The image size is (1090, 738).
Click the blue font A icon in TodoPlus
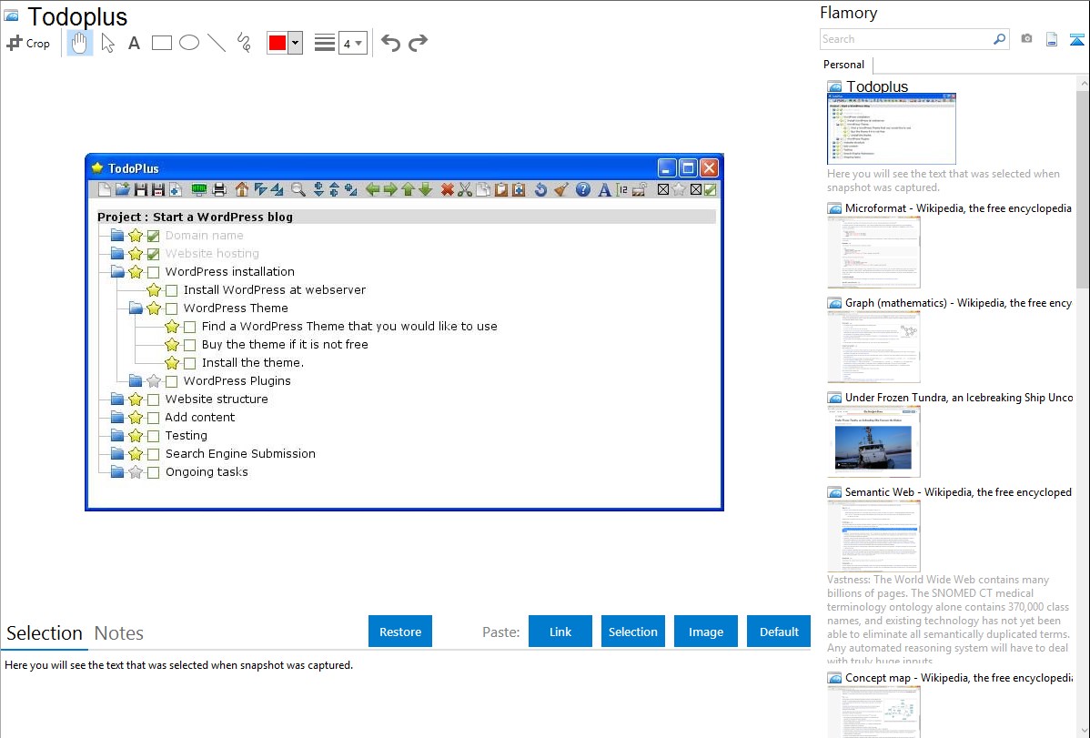click(x=605, y=189)
